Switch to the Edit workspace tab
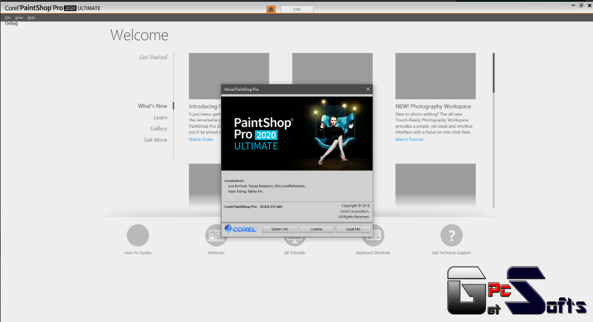Image resolution: width=593 pixels, height=322 pixels. (297, 9)
